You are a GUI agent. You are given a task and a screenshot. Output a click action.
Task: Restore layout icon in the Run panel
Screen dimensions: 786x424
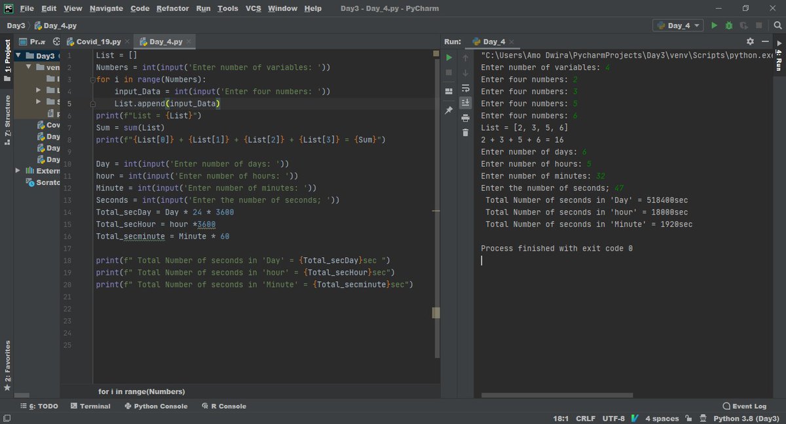[x=449, y=91]
